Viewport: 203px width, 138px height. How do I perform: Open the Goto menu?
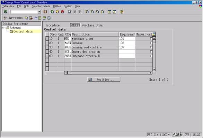coord(26,6)
